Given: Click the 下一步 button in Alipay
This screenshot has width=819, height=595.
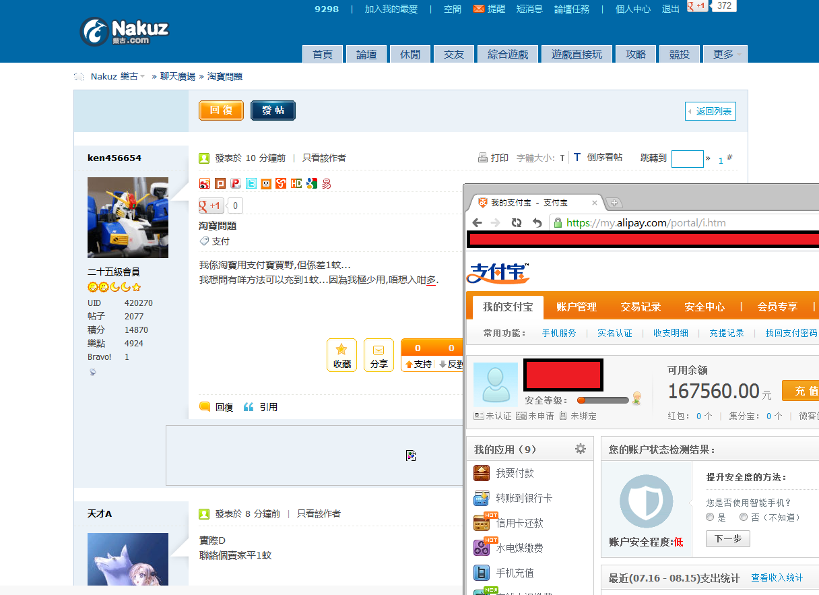Looking at the screenshot, I should pyautogui.click(x=727, y=539).
